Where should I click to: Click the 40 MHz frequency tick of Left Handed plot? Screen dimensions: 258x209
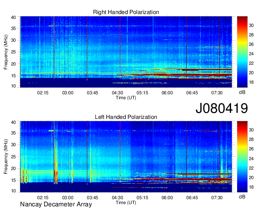pos(13,122)
